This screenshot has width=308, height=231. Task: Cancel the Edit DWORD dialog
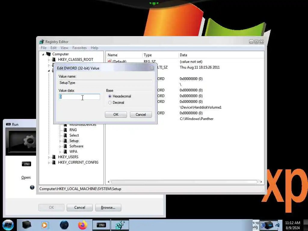pos(141,115)
